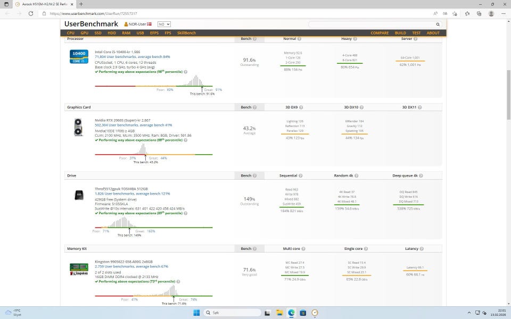Screen dimensions: 511x319
Task: Open the 502,304 User benchmarks link
Action: click(x=133, y=125)
